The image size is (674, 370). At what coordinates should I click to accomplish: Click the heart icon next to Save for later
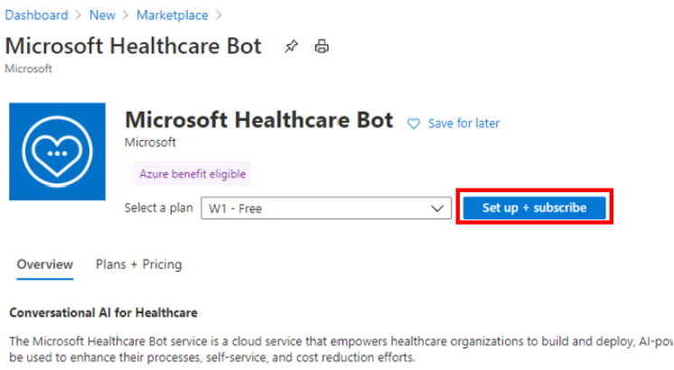point(414,124)
